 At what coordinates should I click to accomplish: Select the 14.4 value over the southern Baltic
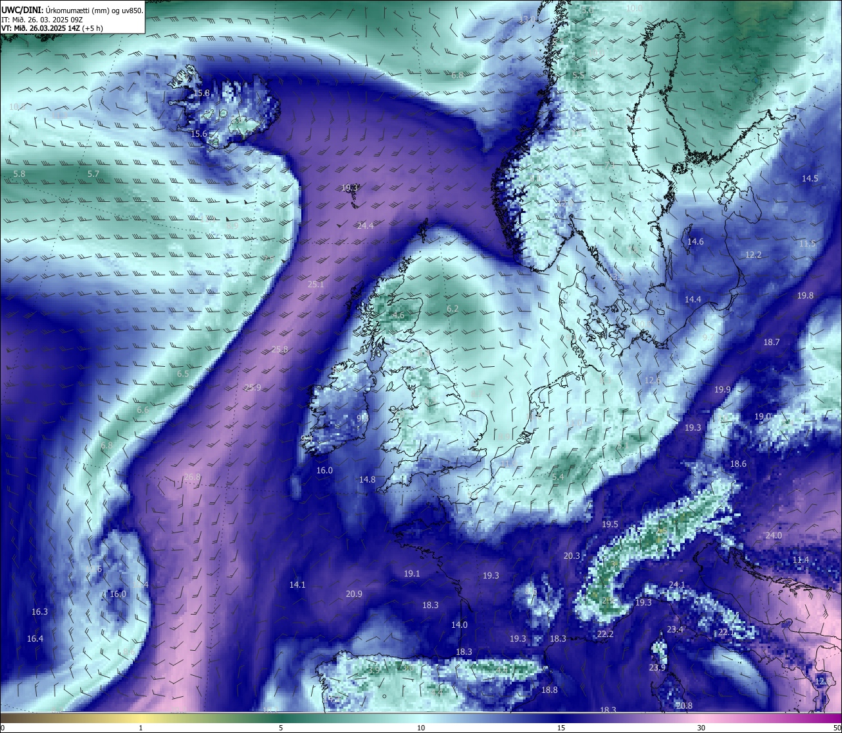coord(693,300)
